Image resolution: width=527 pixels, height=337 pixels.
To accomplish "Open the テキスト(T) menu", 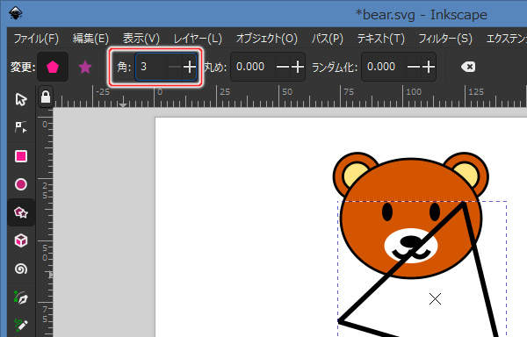I will (381, 39).
